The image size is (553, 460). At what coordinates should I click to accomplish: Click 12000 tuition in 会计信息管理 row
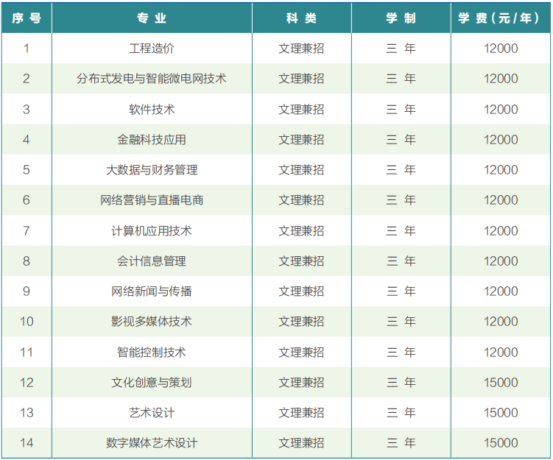501,261
